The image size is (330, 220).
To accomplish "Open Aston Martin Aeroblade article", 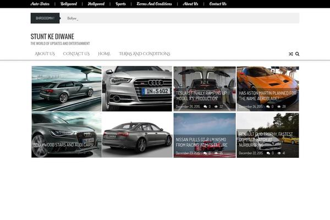I will [267, 96].
